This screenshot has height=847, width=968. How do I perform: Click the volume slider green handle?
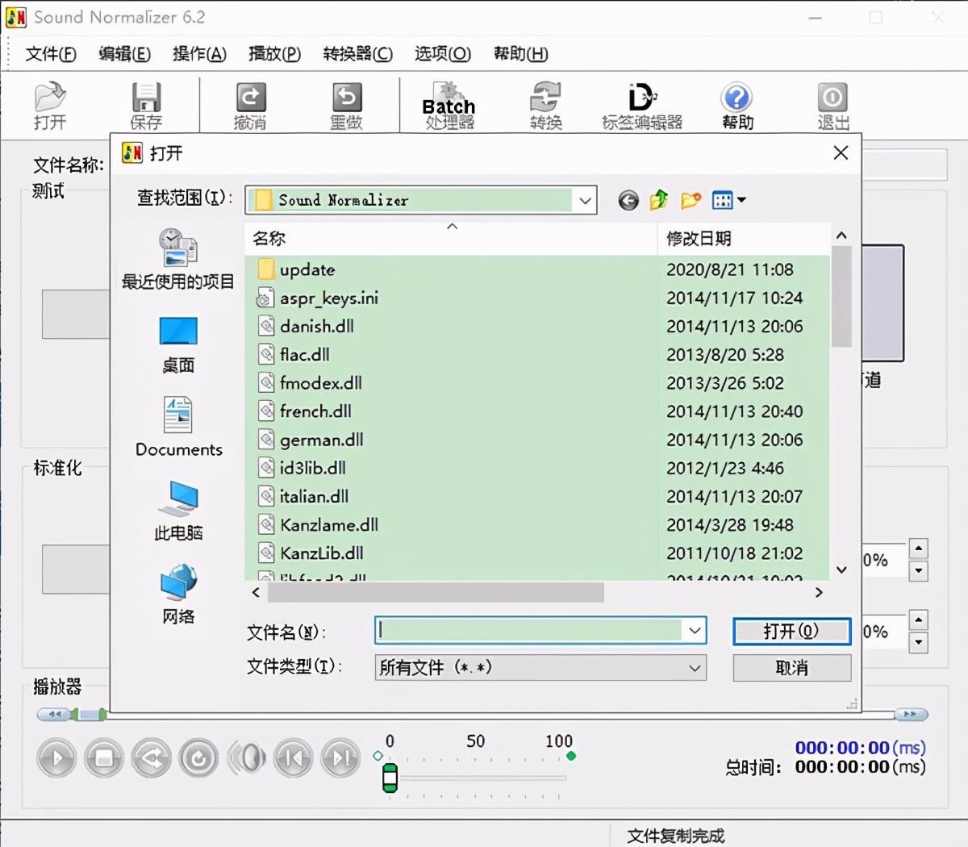390,778
